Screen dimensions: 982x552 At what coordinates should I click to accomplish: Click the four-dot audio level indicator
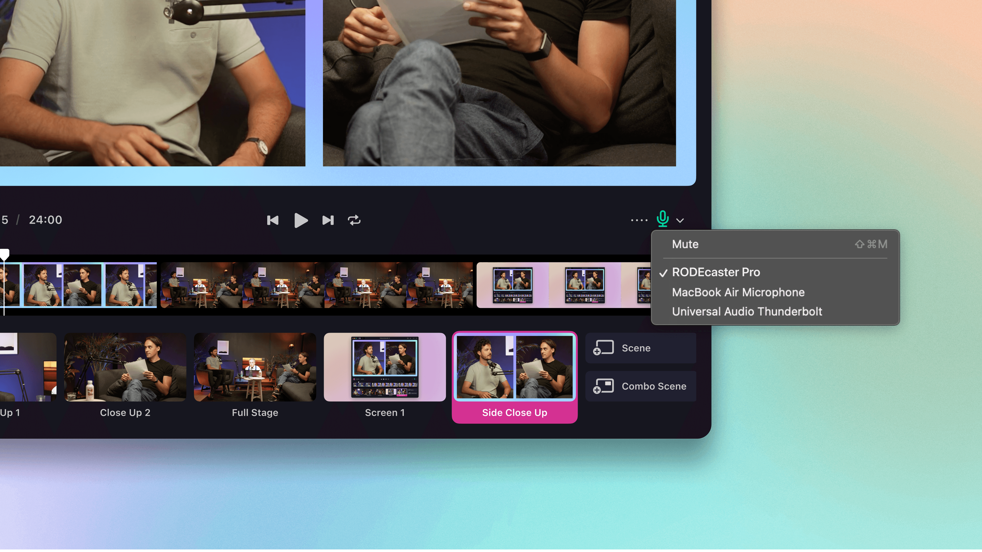[639, 220]
